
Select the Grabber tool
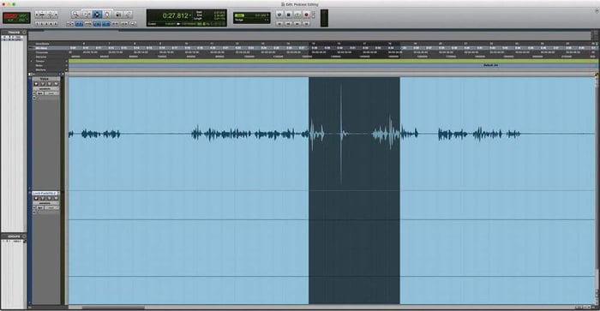[107, 15]
